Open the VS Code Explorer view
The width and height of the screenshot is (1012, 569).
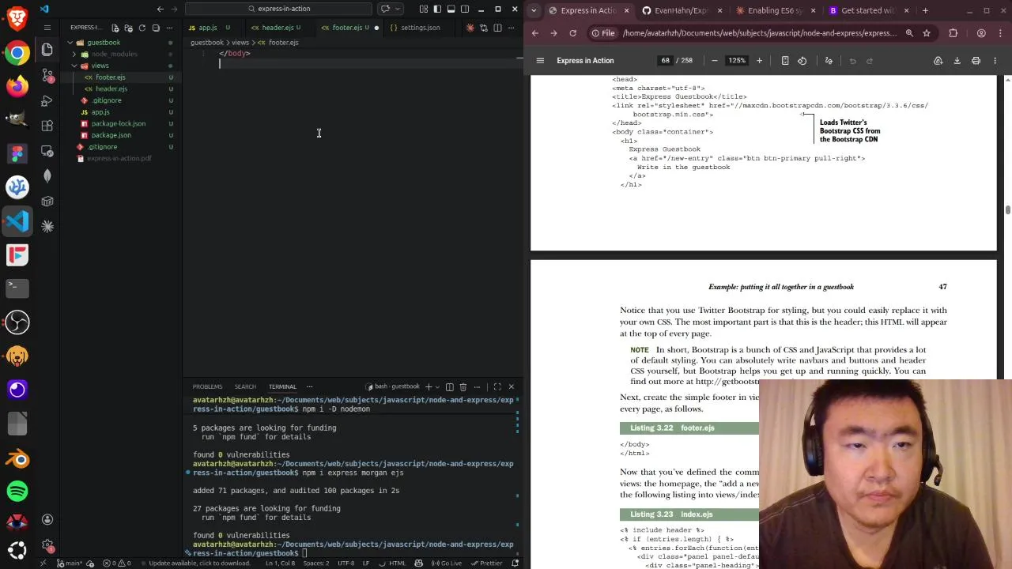[47, 50]
